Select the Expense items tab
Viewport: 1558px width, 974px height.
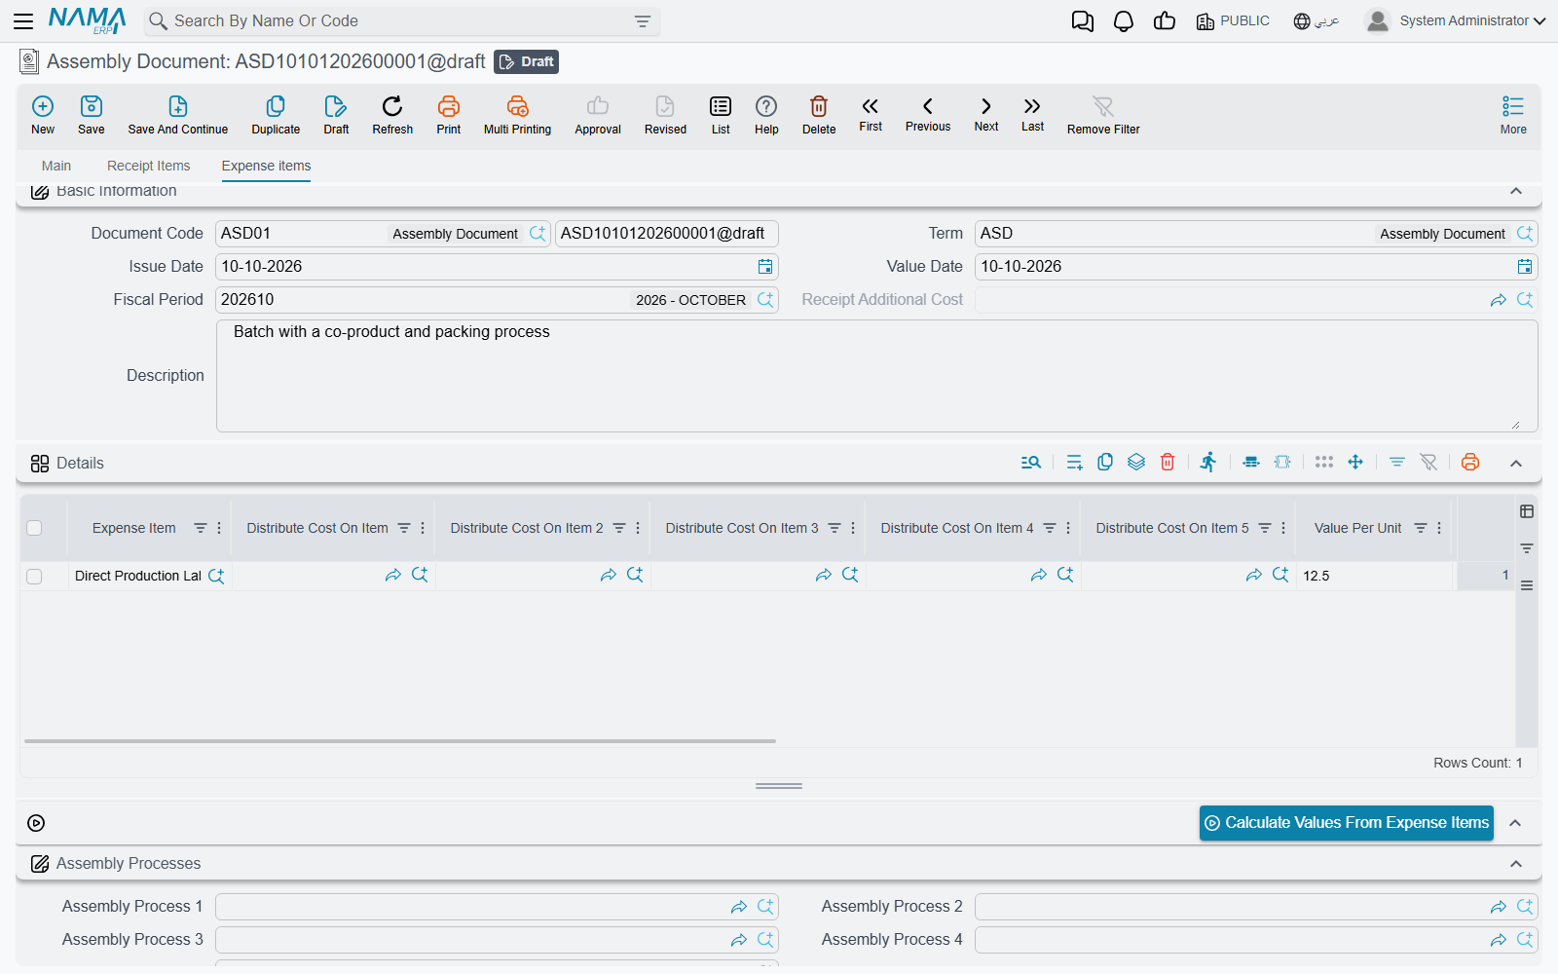click(x=266, y=166)
